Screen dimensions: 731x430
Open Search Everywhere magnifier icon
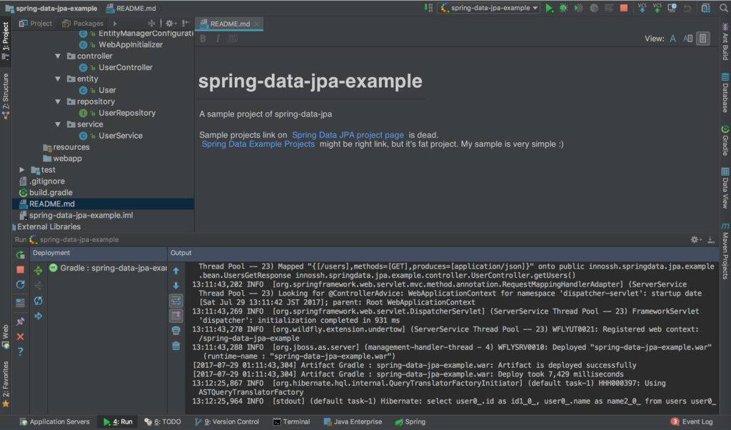pos(723,7)
